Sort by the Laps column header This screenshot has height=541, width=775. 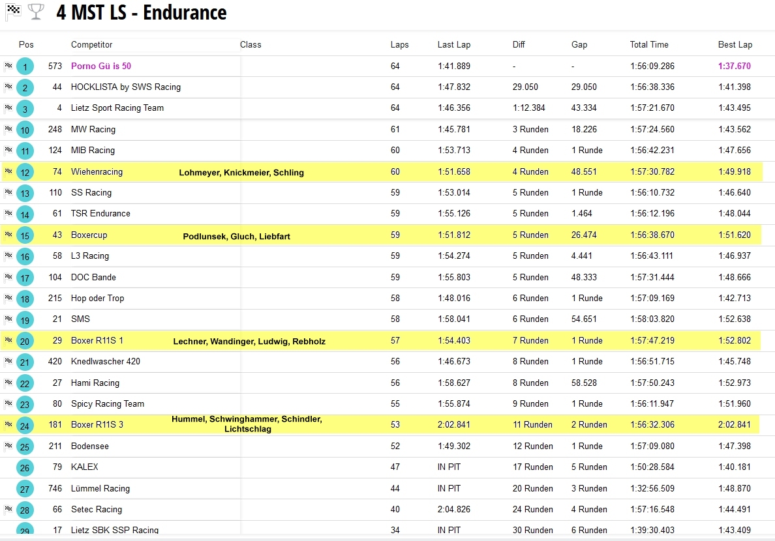[399, 45]
